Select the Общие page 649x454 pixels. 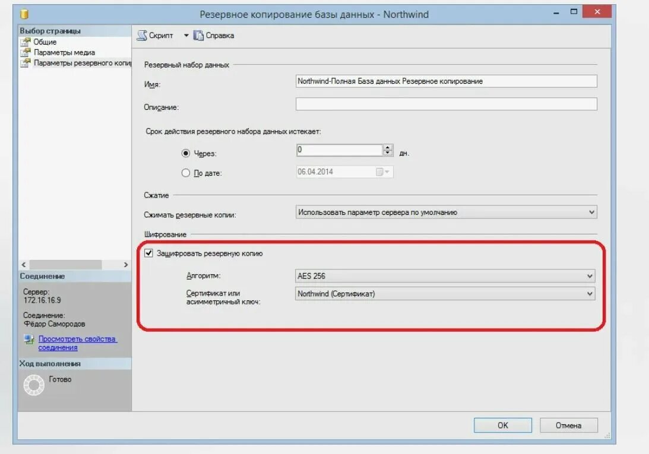point(45,42)
